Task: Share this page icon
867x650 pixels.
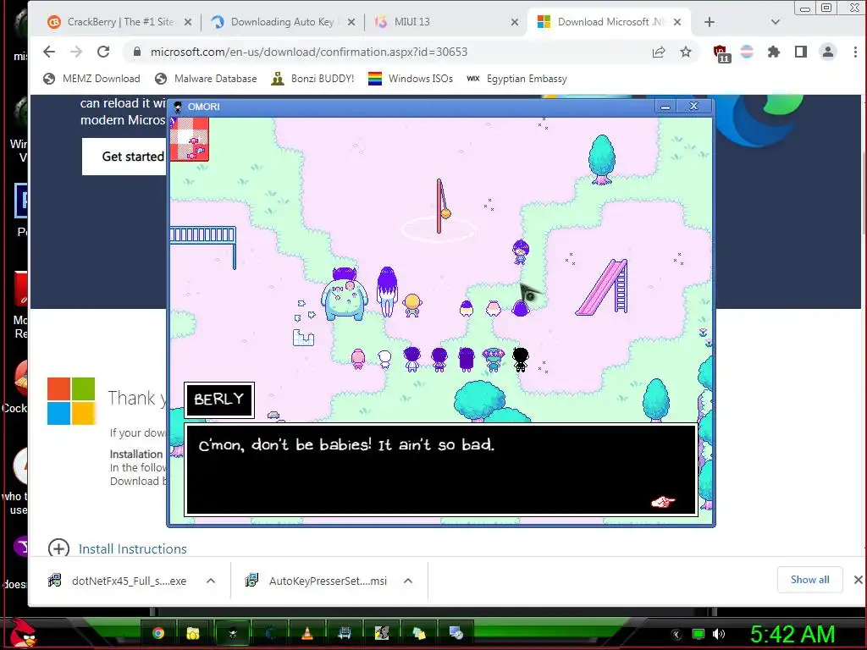Action: 659,52
